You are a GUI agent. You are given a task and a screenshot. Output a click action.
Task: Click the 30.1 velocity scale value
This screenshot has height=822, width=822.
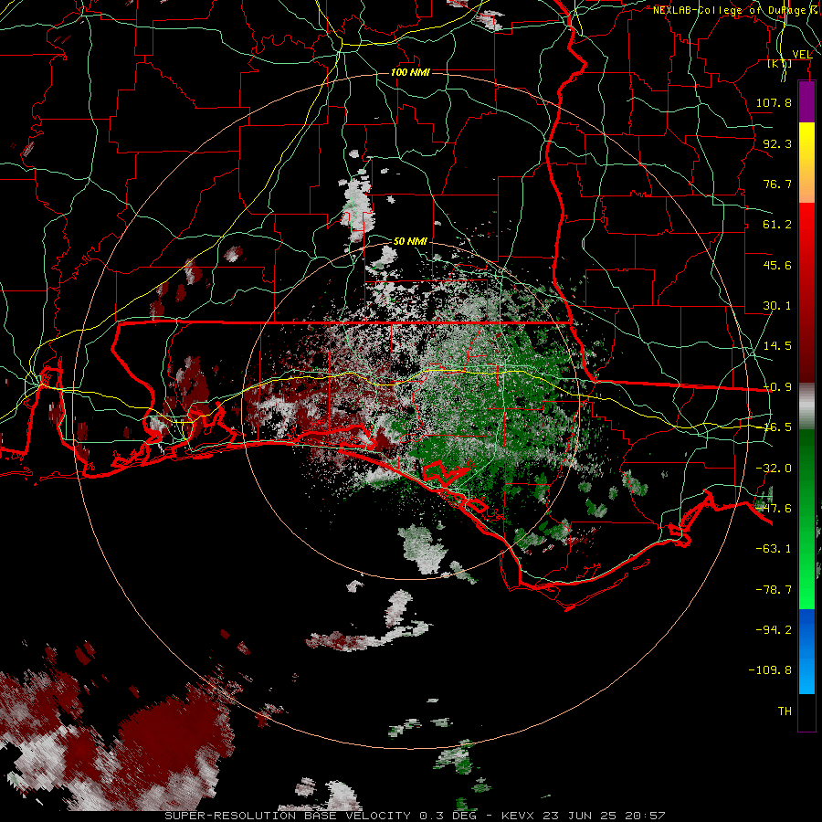coord(777,306)
